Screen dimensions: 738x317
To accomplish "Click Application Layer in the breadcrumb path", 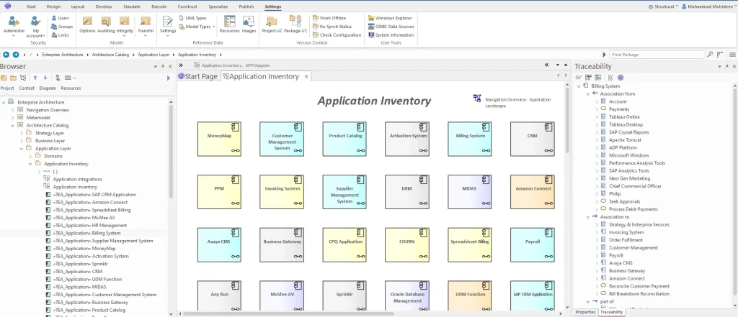I will click(x=154, y=55).
